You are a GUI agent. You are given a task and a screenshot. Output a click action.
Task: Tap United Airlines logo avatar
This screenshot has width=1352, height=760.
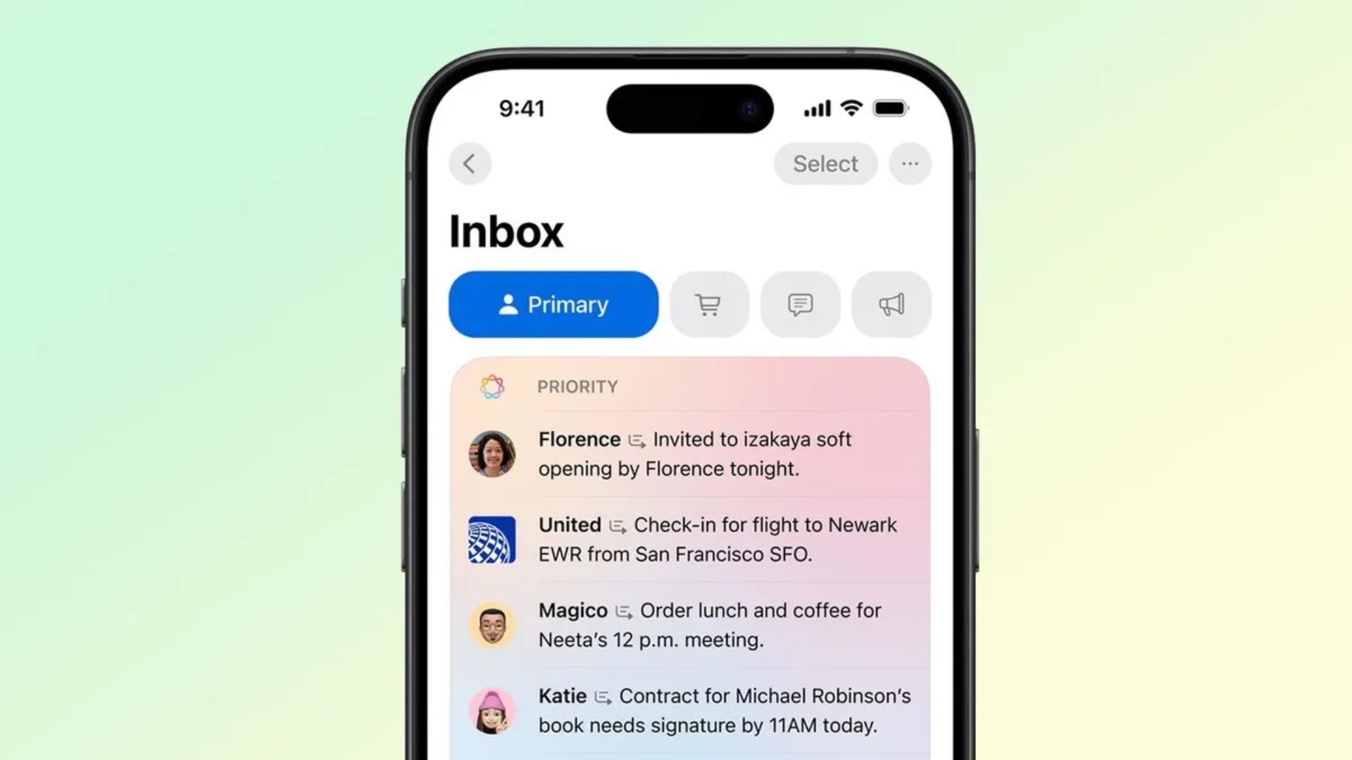492,538
